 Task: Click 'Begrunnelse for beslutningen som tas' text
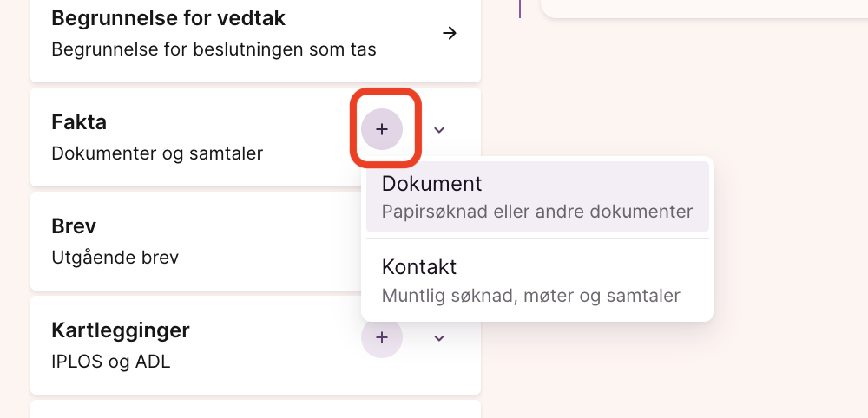214,49
